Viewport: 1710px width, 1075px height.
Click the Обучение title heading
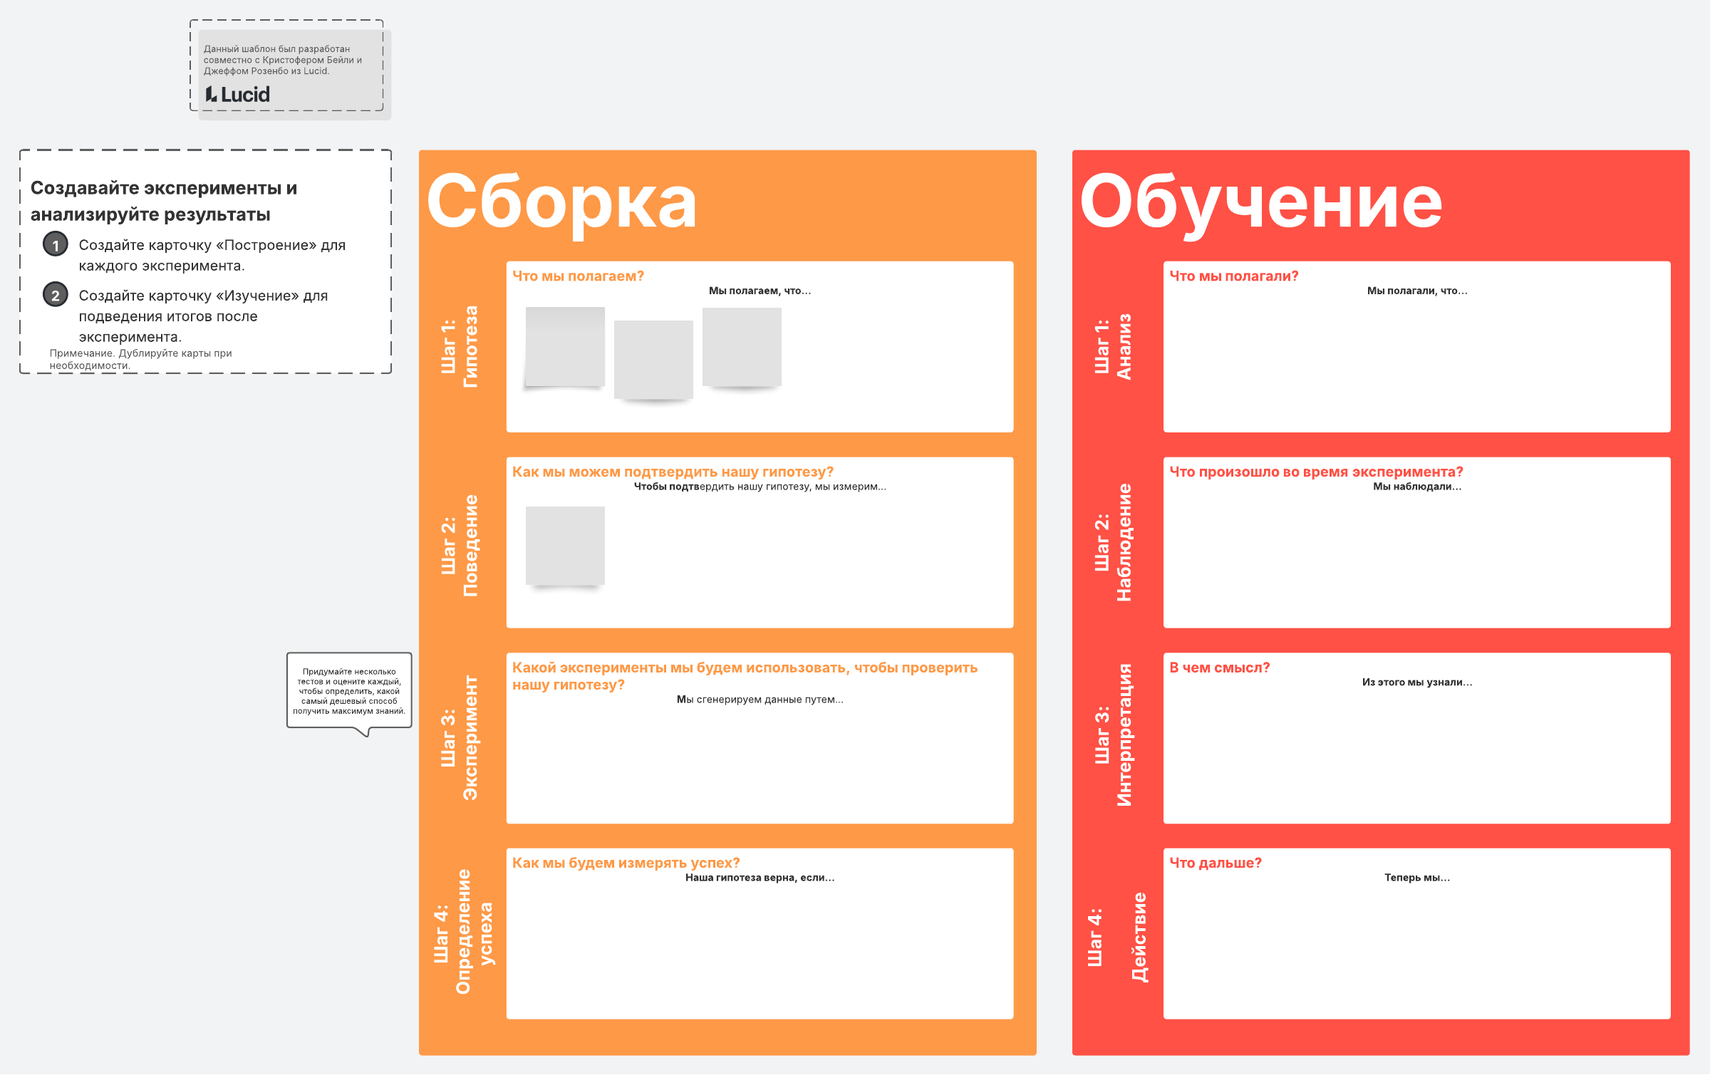coord(1260,202)
